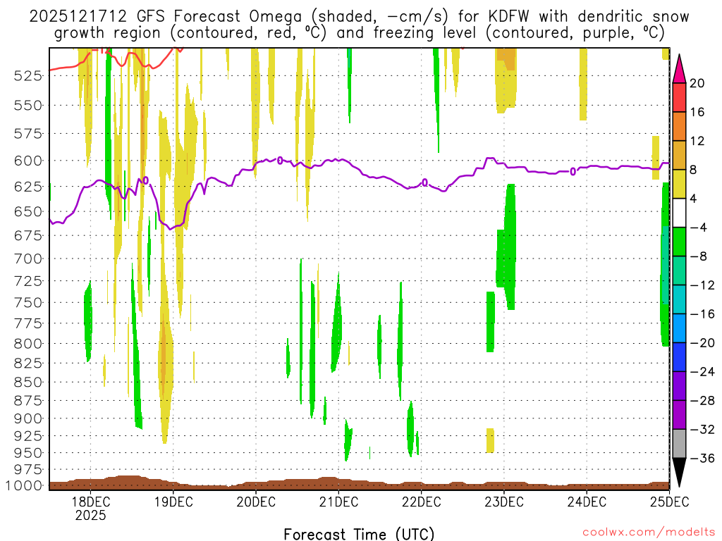Pick the white -4 to 4 colorbar segment

[x=679, y=213]
